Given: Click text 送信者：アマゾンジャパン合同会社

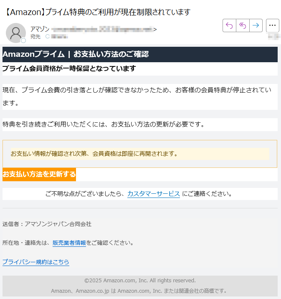Looking at the screenshot, I should 47,224.
